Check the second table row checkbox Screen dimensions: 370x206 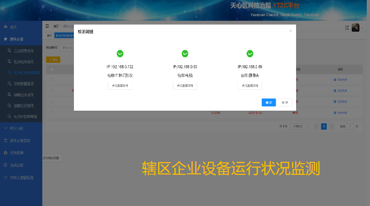pyautogui.click(x=52, y=91)
